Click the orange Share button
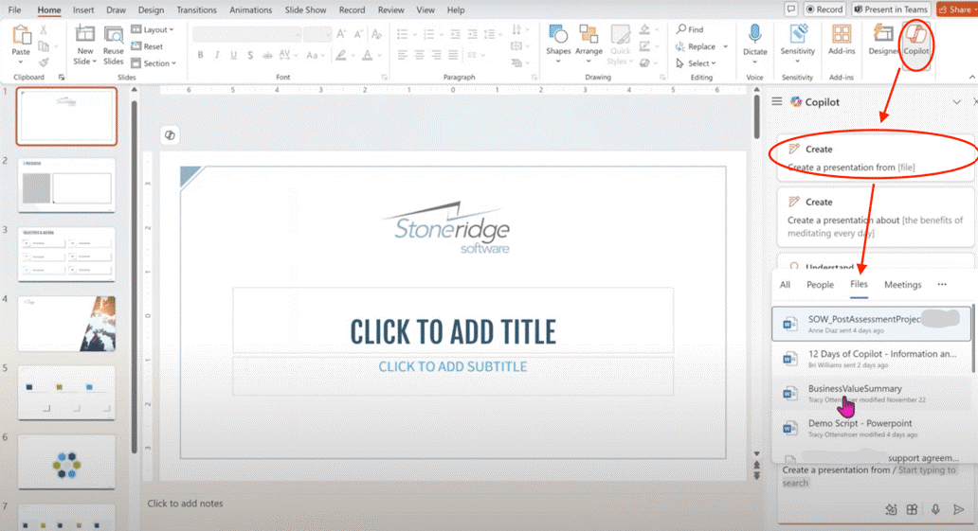The height and width of the screenshot is (531, 978). click(x=956, y=9)
